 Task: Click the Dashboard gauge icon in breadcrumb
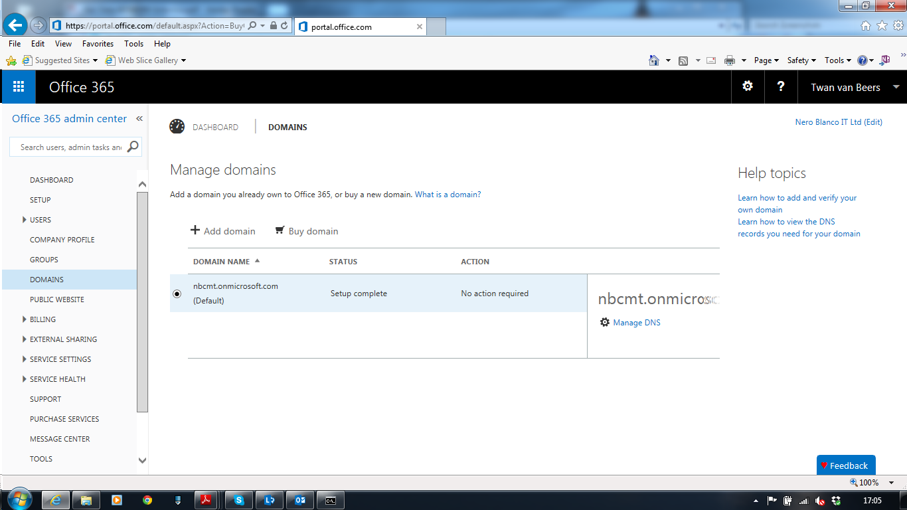click(177, 127)
